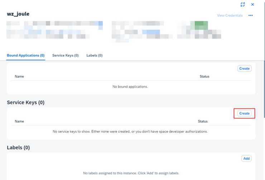The height and width of the screenshot is (180, 265).
Task: Open the Service Keys tab
Action: [65, 55]
